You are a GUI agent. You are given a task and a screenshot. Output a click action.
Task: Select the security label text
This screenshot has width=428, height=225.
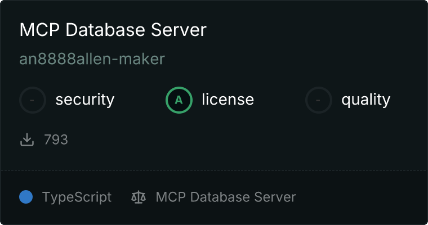click(x=84, y=100)
